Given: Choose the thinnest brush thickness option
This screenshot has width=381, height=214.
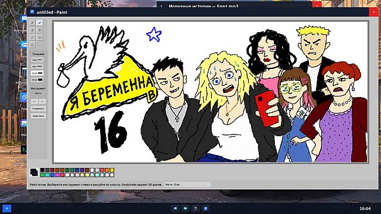Looking at the screenshot, I should (38, 60).
